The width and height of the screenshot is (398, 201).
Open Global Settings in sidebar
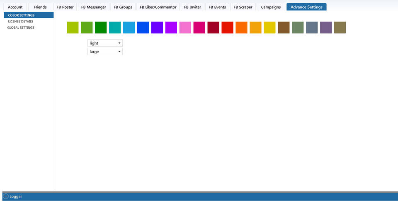pos(21,28)
